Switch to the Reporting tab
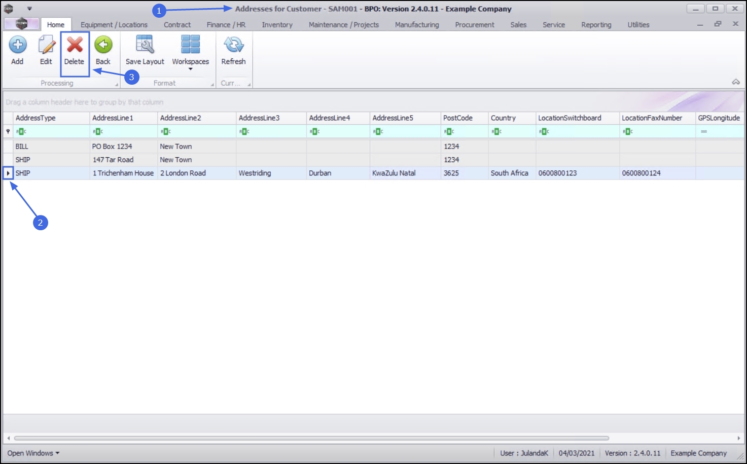The image size is (747, 464). coord(596,24)
